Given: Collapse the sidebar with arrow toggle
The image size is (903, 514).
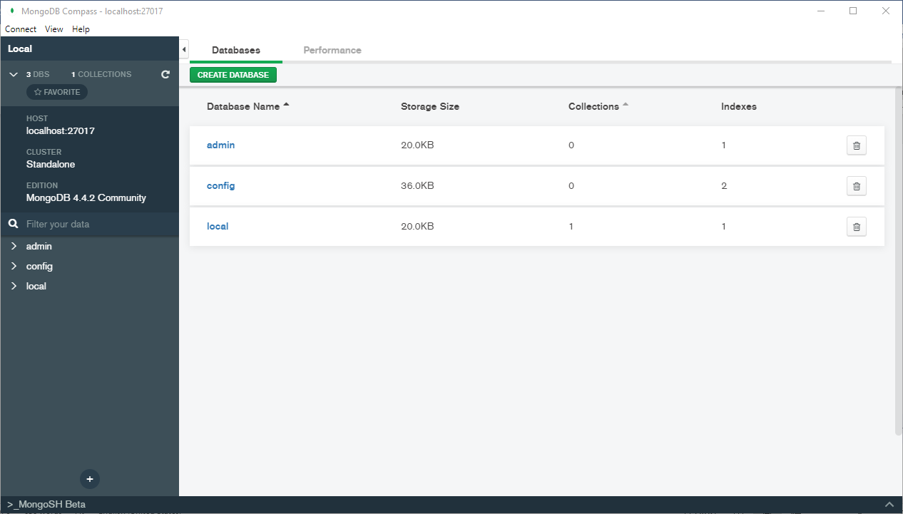Looking at the screenshot, I should click(184, 49).
